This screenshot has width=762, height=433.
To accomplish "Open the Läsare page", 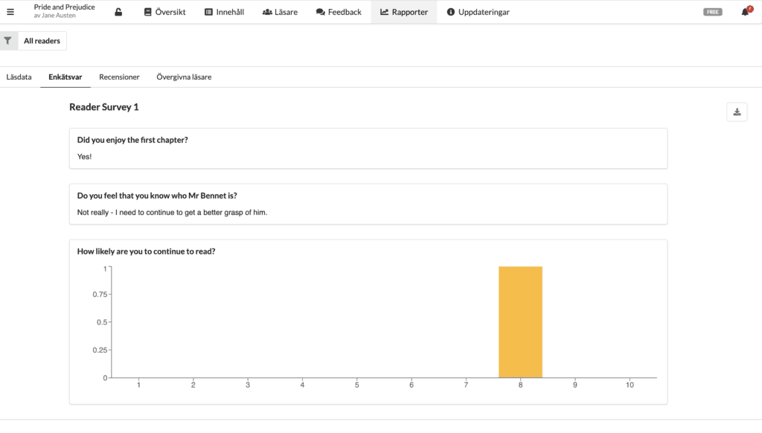I will (x=280, y=12).
